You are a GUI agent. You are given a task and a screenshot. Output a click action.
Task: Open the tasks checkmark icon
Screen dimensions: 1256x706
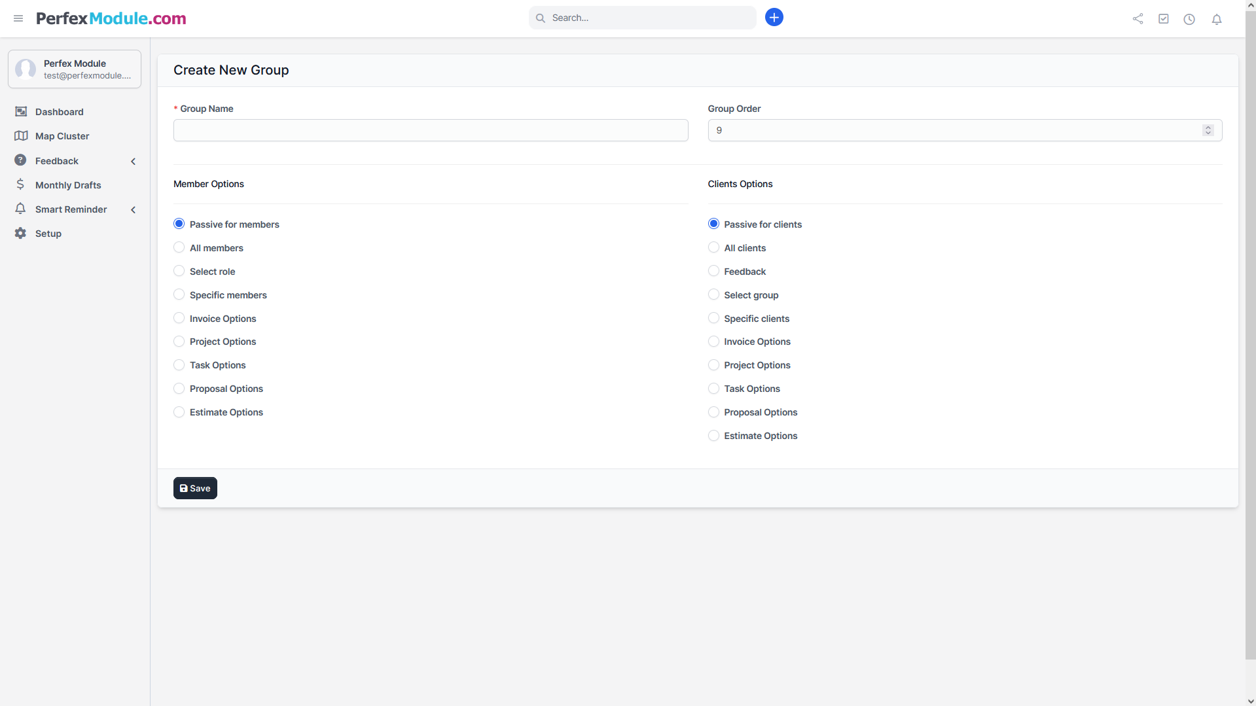[x=1163, y=19]
